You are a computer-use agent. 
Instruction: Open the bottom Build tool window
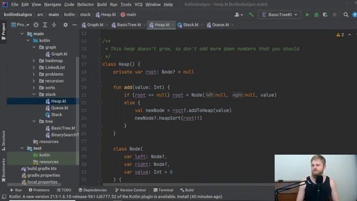(x=187, y=190)
